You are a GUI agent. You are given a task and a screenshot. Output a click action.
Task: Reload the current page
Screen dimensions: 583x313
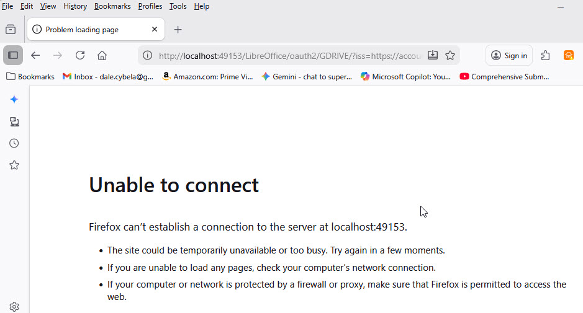[80, 55]
